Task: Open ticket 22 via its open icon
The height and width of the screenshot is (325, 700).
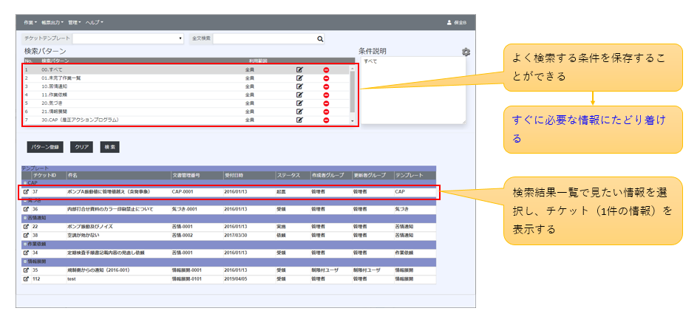Action: (x=27, y=227)
